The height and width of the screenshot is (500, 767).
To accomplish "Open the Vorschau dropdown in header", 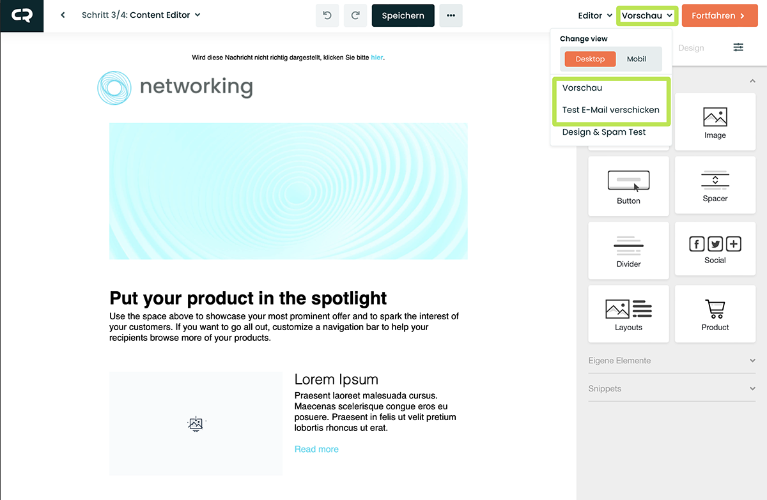I will [x=647, y=15].
